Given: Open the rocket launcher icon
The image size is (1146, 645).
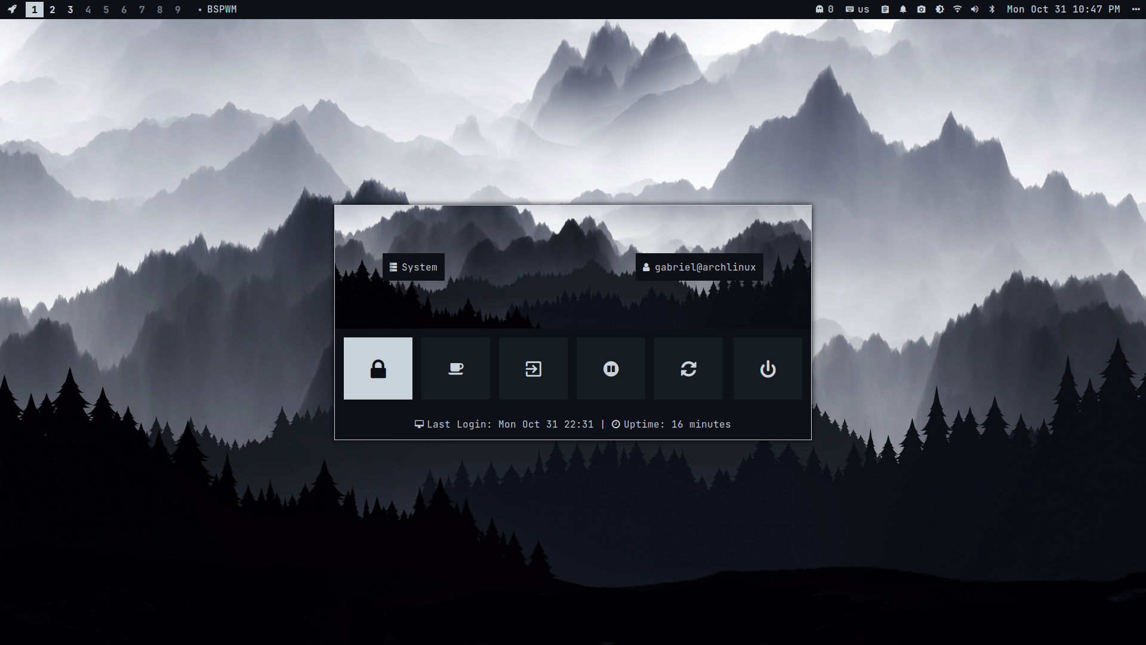Looking at the screenshot, I should click(12, 9).
